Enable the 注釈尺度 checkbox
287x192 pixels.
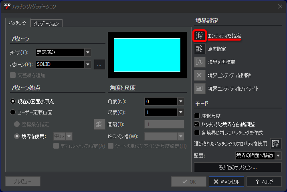(197, 116)
